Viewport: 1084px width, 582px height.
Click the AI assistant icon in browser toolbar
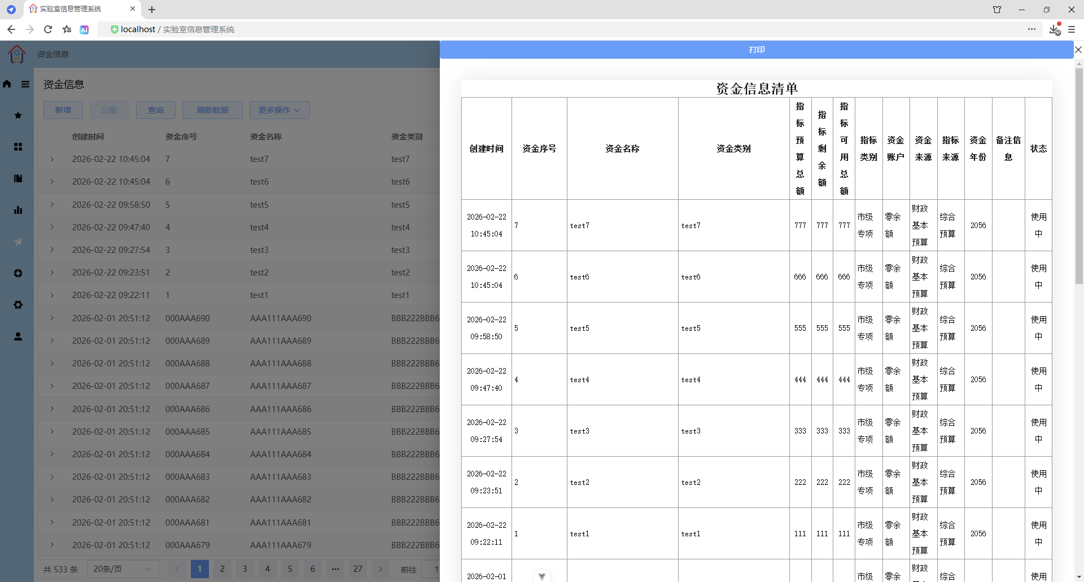pos(84,29)
